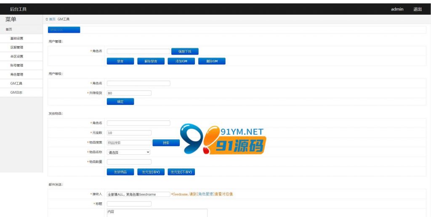Click the 解除禁言 button
This screenshot has height=217, width=431.
point(151,61)
